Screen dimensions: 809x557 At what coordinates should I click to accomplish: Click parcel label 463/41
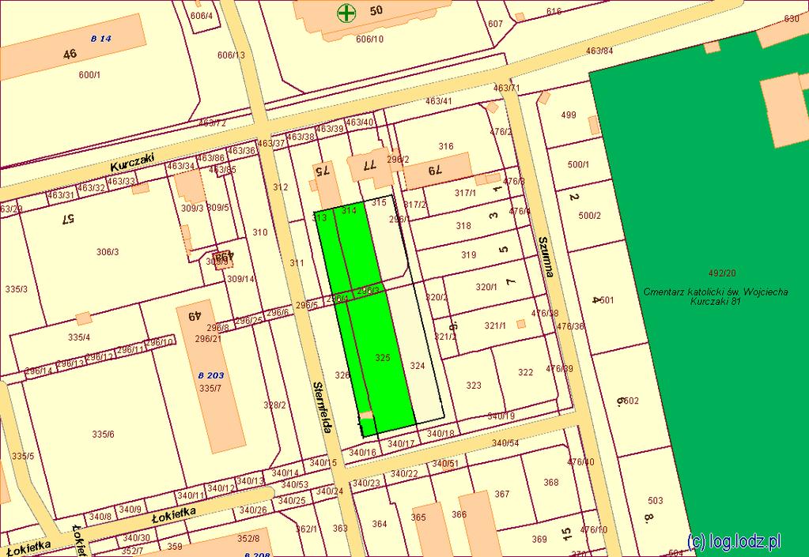click(x=439, y=101)
